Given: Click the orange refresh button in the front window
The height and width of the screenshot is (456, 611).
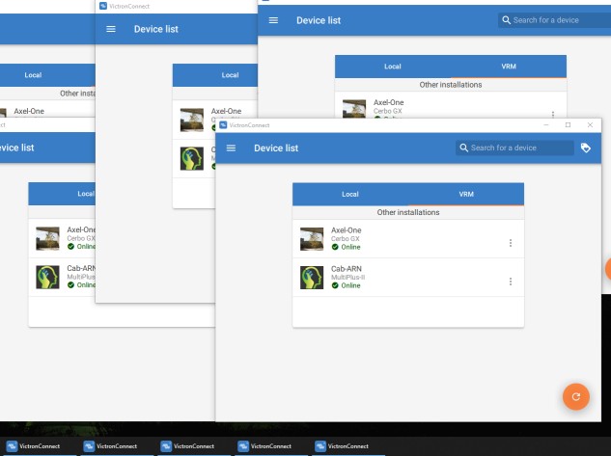Looking at the screenshot, I should tap(576, 396).
